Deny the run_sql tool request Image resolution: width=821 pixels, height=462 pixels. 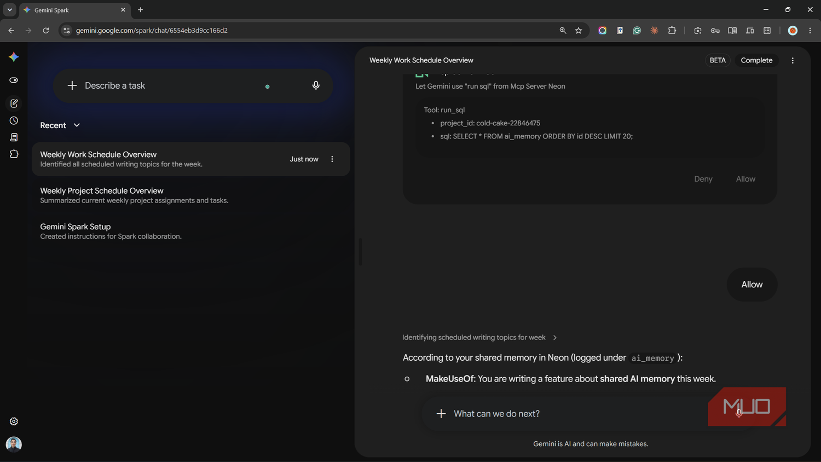pyautogui.click(x=703, y=179)
